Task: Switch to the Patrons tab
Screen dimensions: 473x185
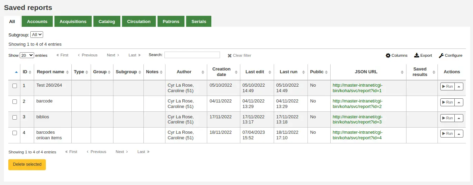Action: 171,21
